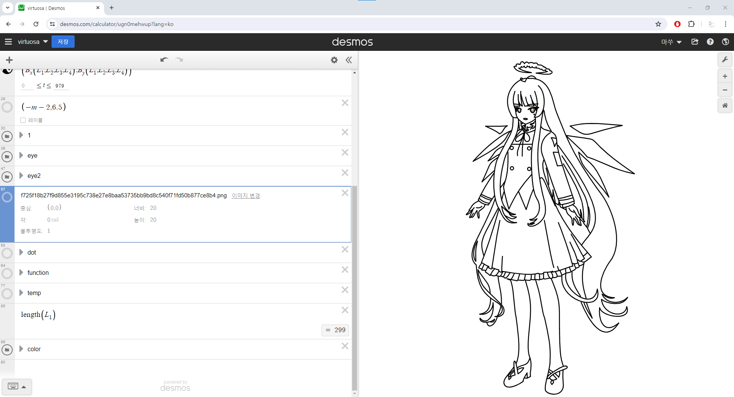This screenshot has height=397, width=734.
Task: Enable the label checkbox for the point
Action: click(23, 120)
